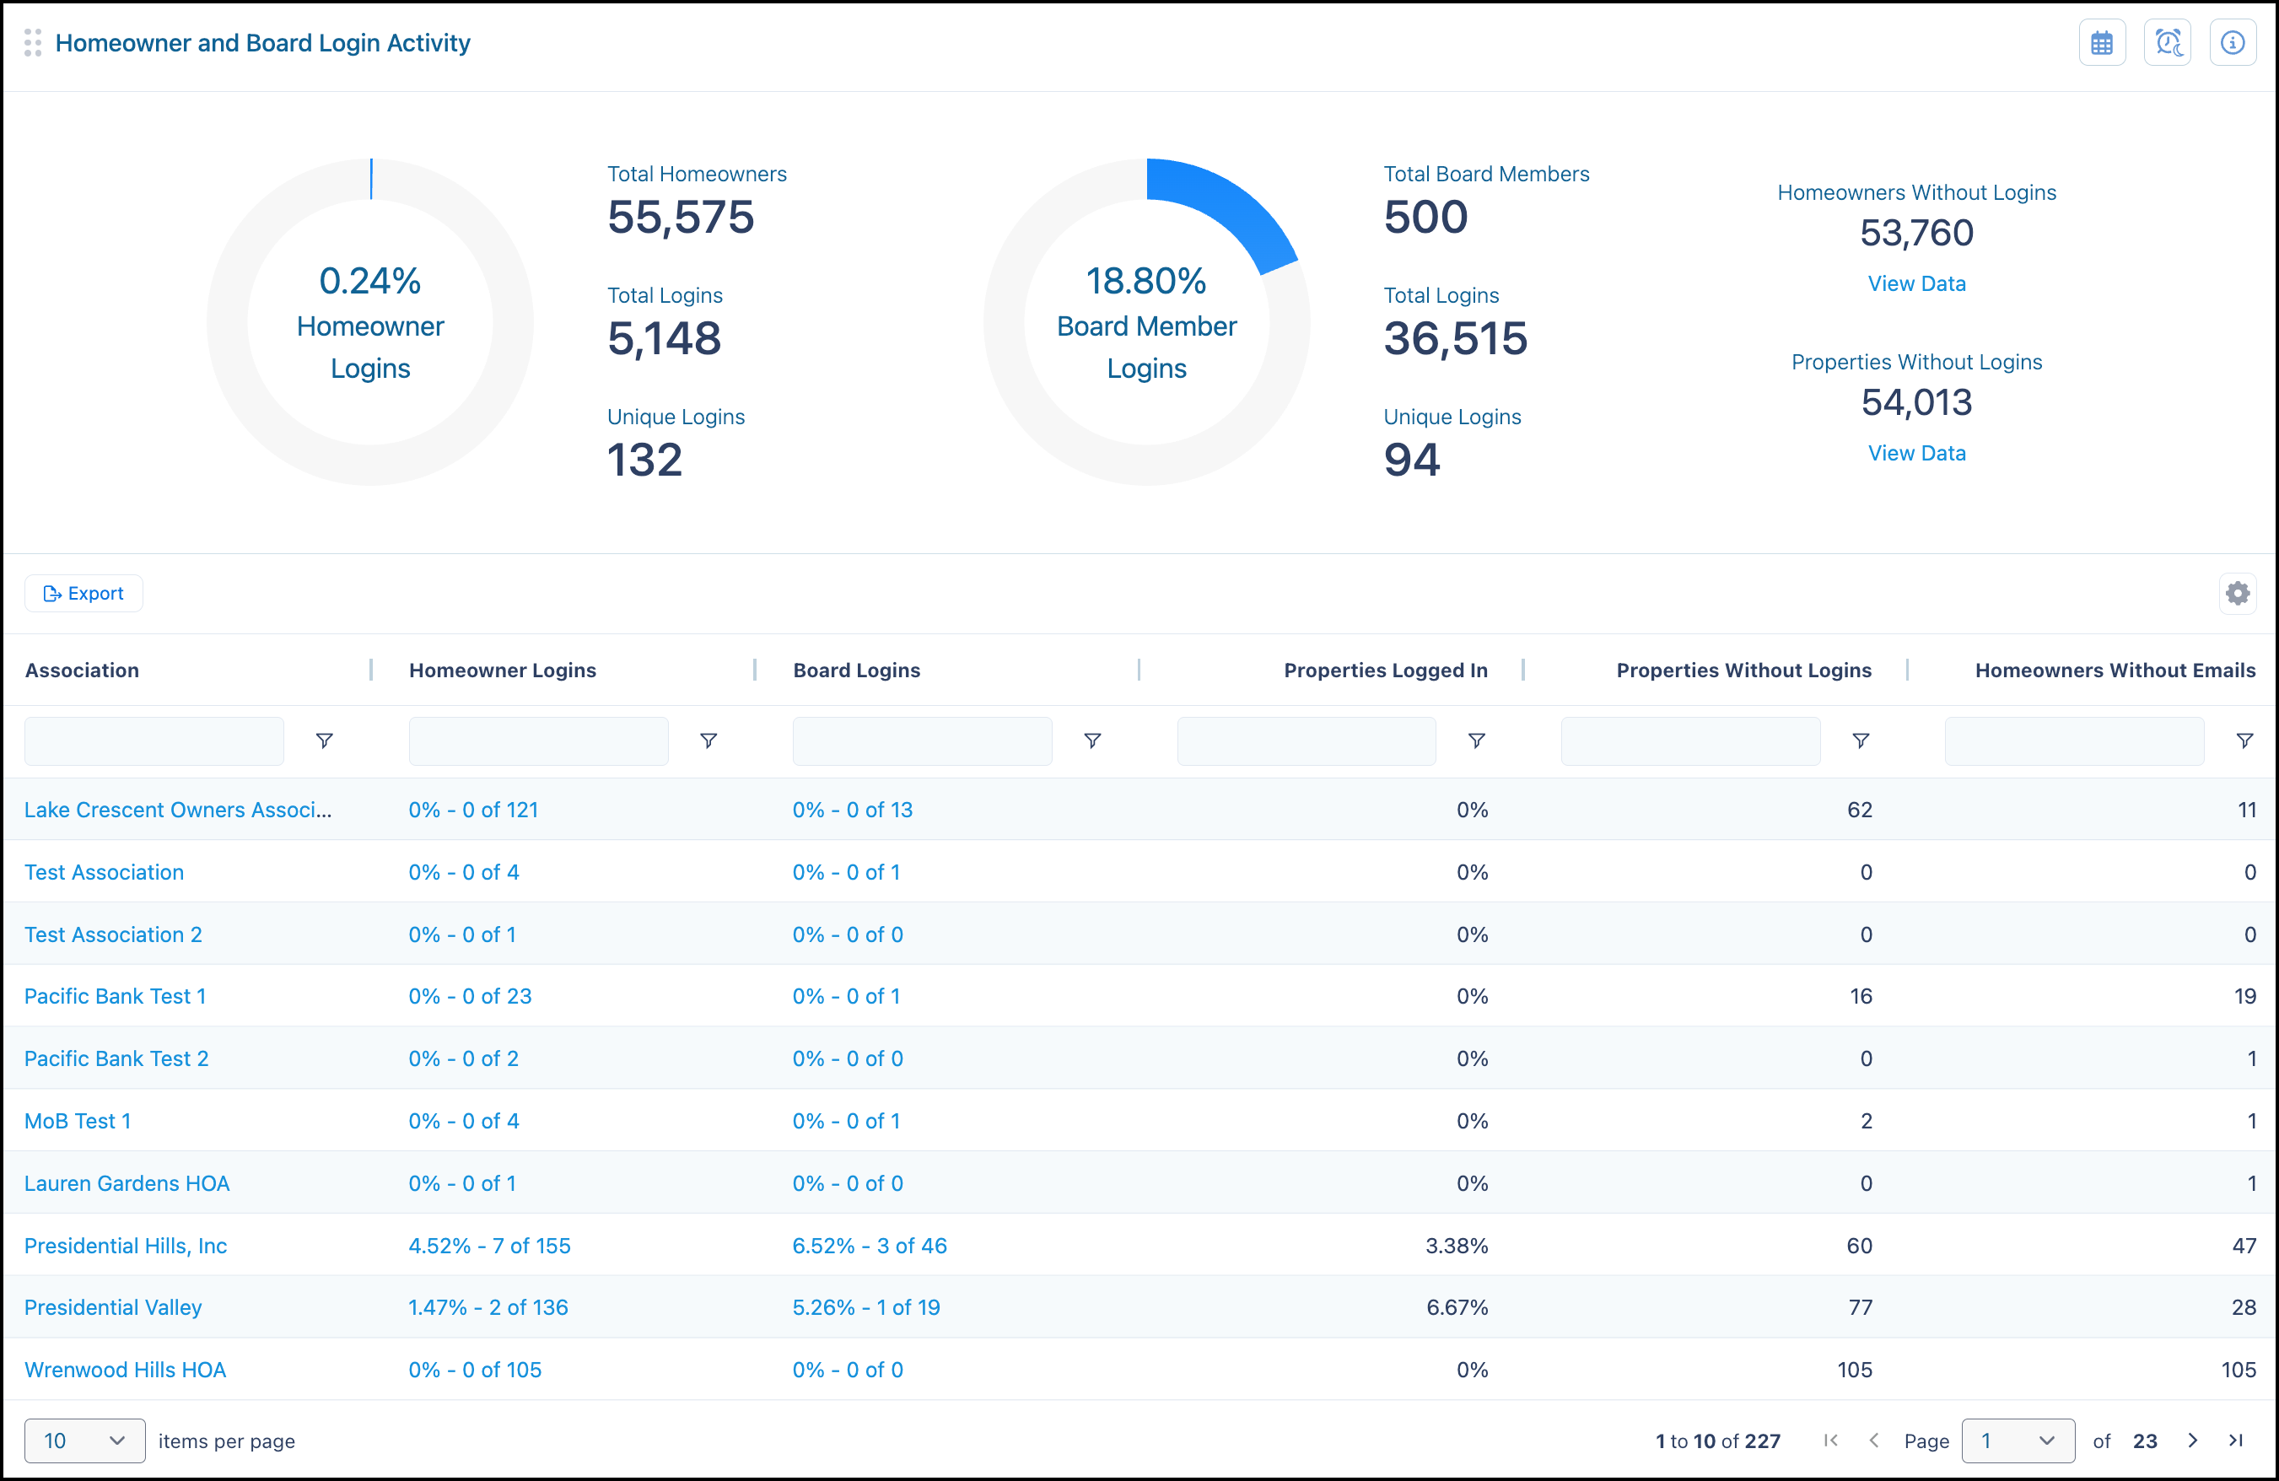Sort by Properties Without Logins header
This screenshot has height=1481, width=2279.
pyautogui.click(x=1743, y=670)
